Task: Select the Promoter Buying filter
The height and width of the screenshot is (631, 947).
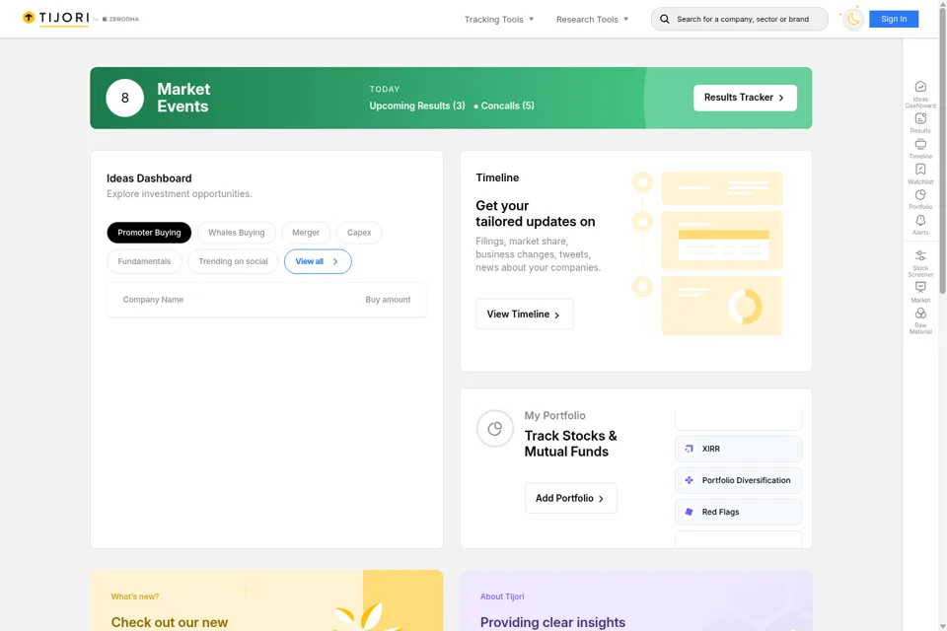Action: click(149, 233)
